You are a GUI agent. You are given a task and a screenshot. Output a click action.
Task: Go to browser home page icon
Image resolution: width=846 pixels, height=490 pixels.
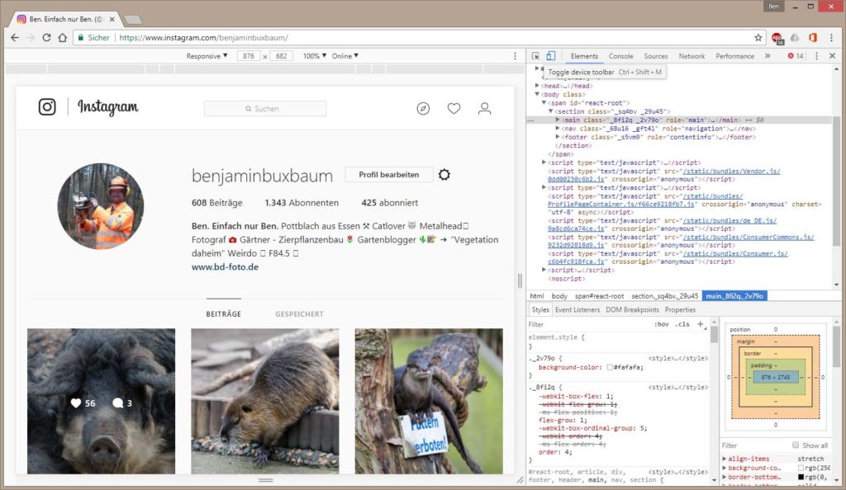63,38
